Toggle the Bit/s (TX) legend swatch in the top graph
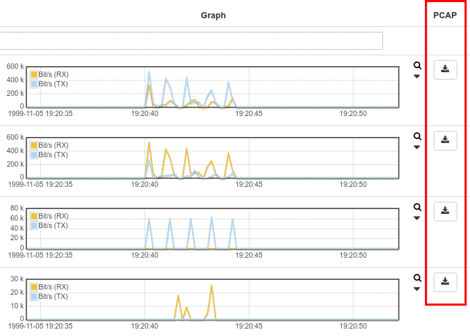Viewport: 470px width, 336px height. [34, 84]
